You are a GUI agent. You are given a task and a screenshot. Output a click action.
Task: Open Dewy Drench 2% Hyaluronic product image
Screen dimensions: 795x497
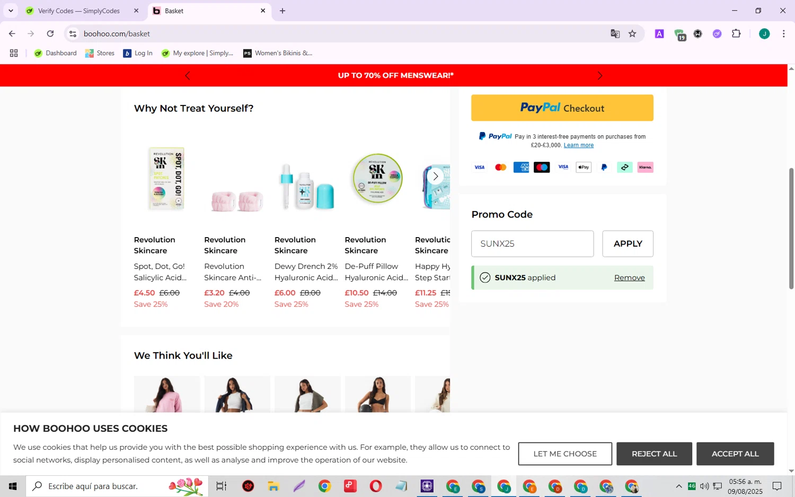pos(307,186)
